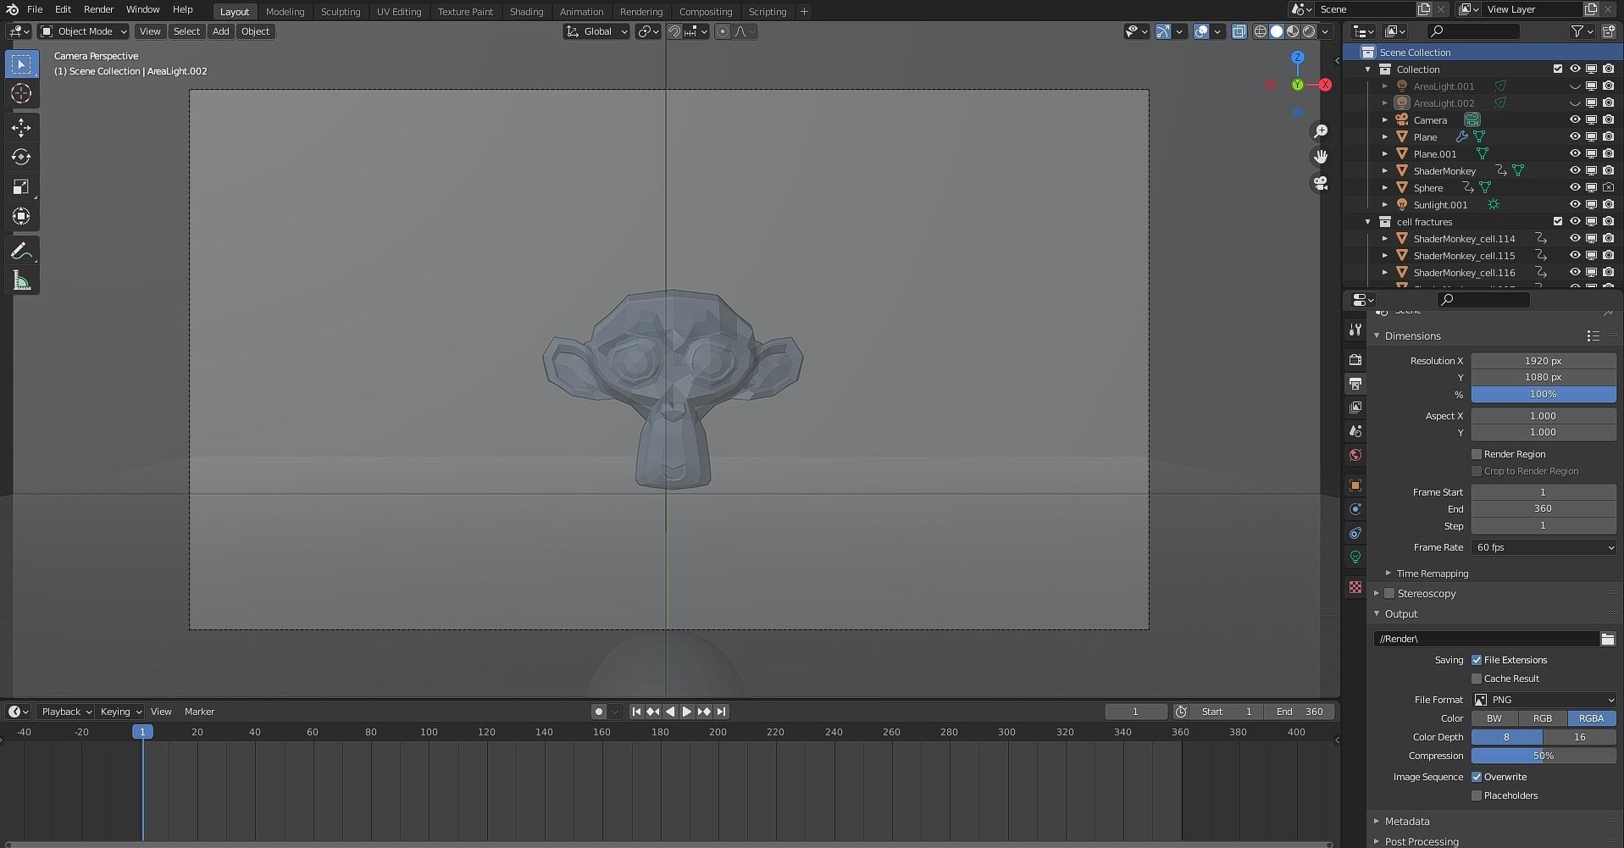Open the Render properties tab
This screenshot has width=1624, height=848.
(1355, 360)
